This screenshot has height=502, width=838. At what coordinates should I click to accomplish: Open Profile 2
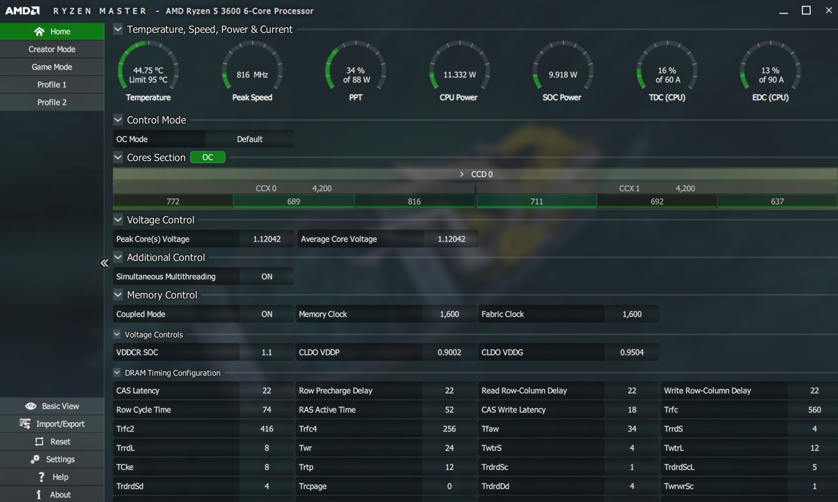pos(52,102)
